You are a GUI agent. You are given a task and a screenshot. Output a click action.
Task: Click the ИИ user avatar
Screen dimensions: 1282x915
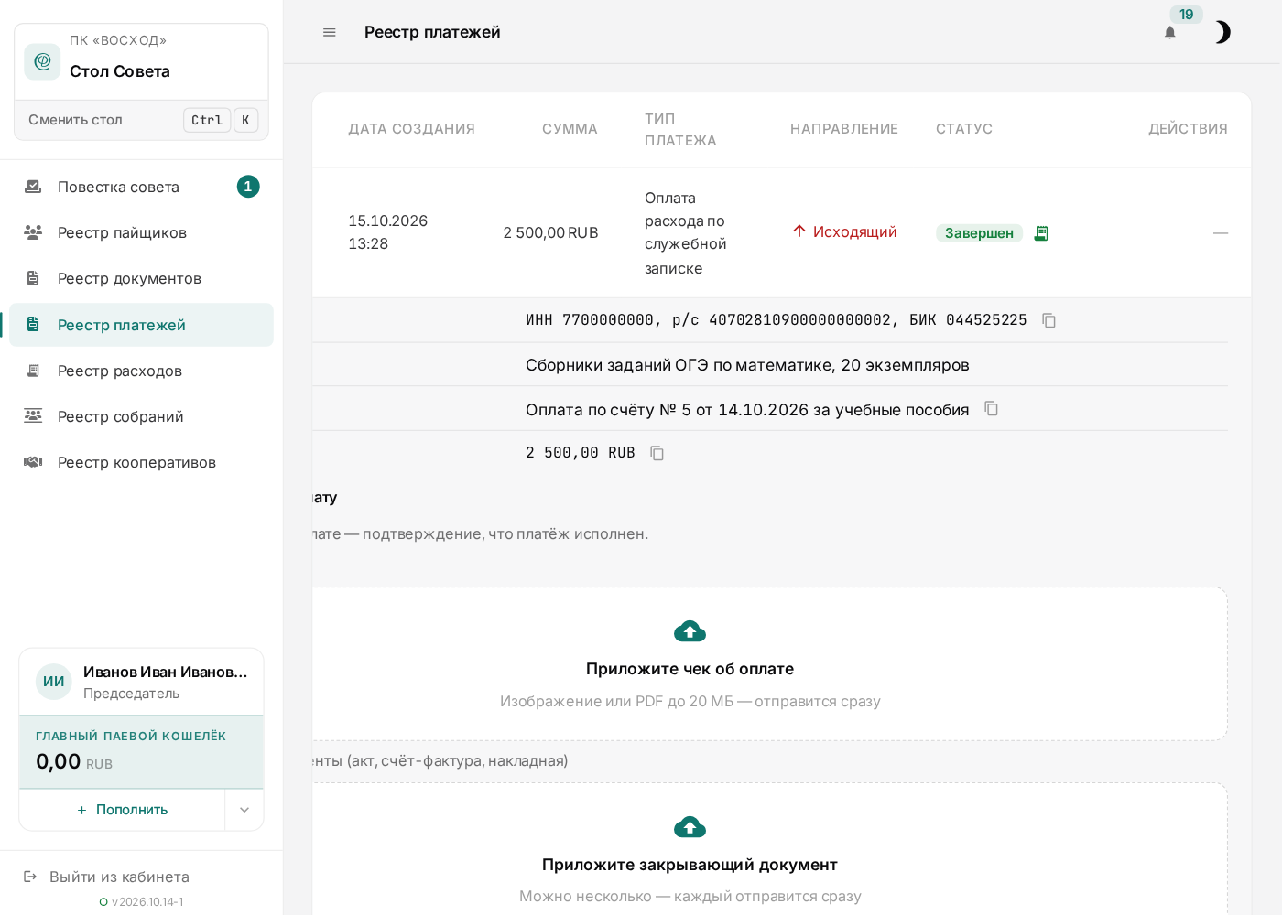point(54,682)
